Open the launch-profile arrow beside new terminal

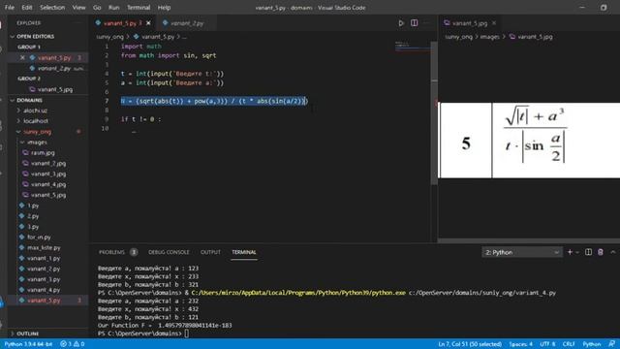(x=577, y=252)
